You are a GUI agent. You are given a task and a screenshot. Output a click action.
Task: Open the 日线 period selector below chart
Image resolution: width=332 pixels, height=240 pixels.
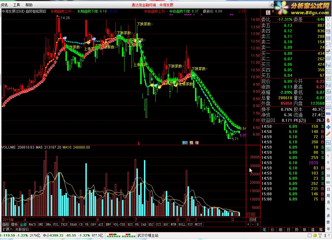[x=253, y=220]
